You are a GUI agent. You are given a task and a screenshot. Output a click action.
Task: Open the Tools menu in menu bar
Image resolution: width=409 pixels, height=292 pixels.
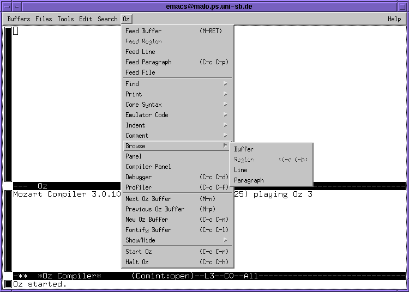coord(65,19)
